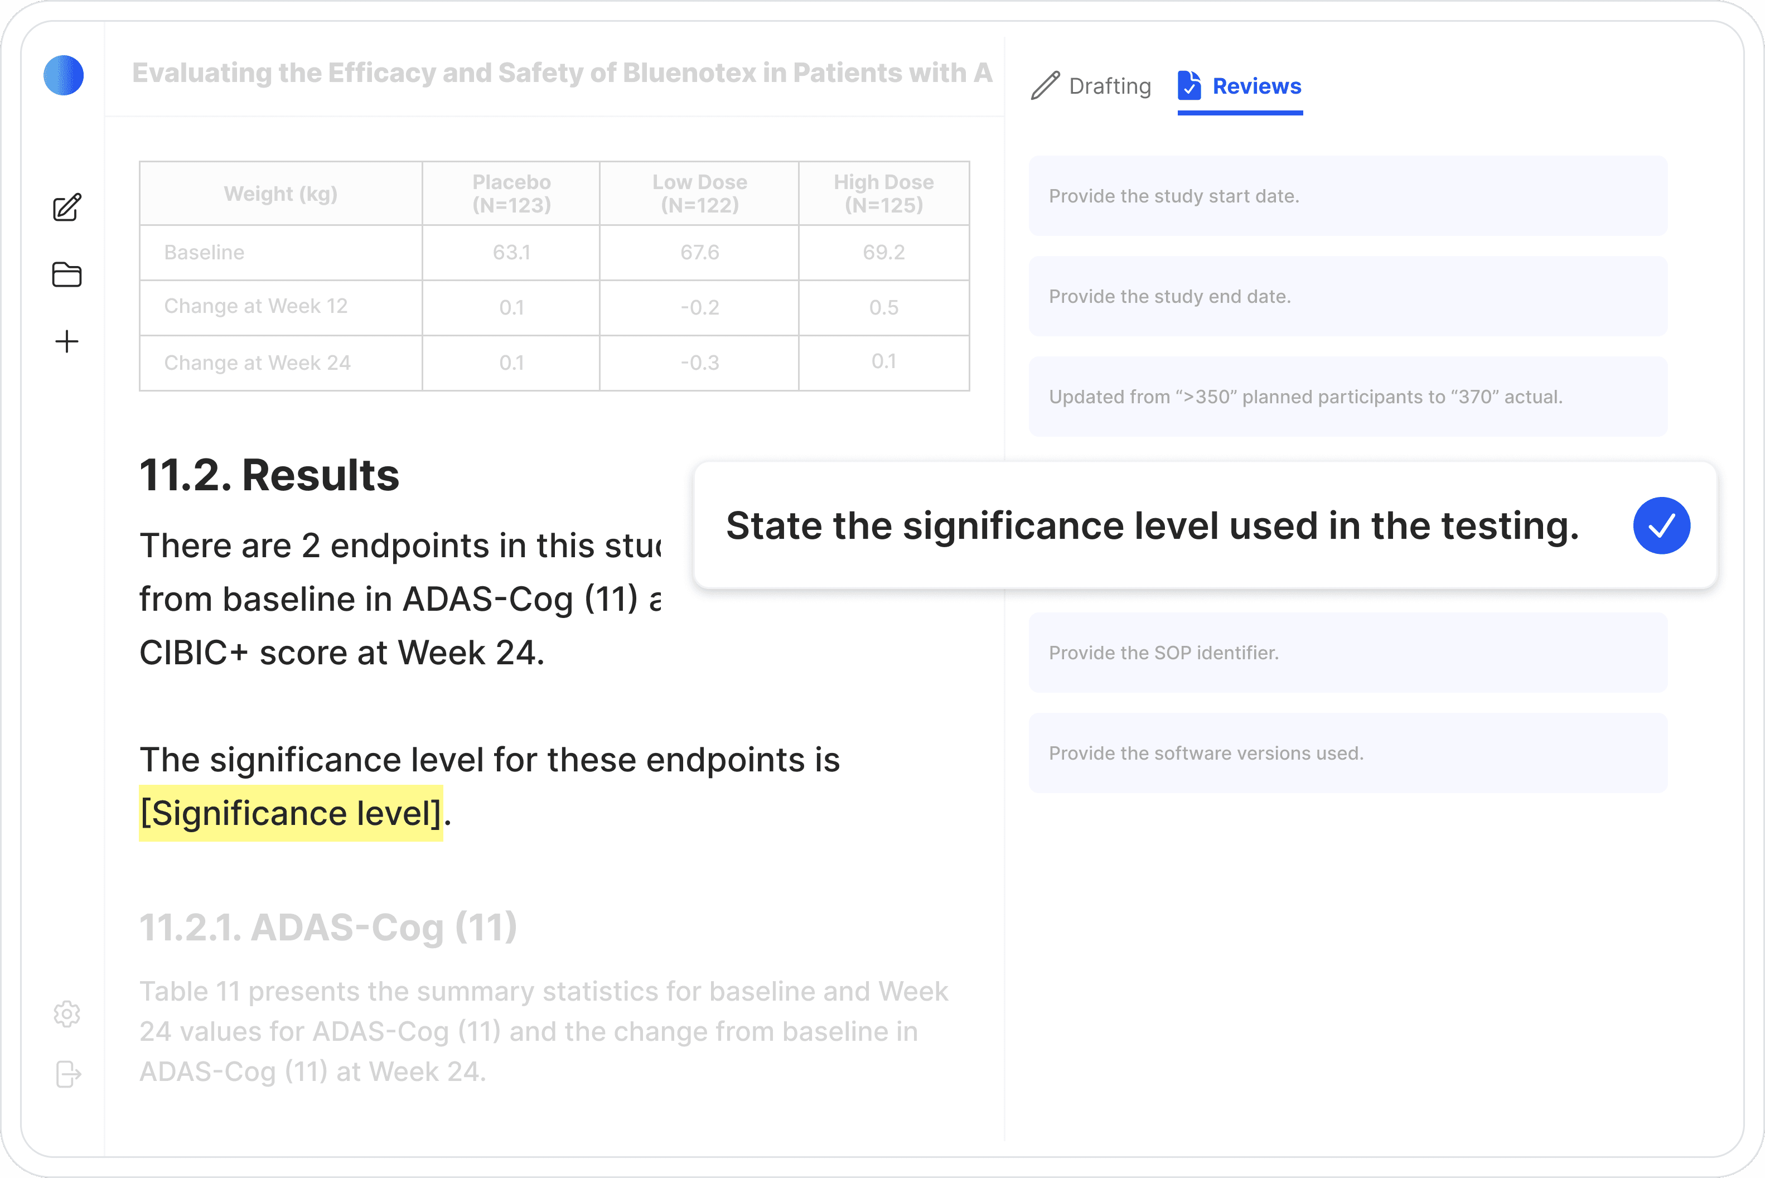Open the edit document icon in sidebar
Screen dimensions: 1765x1178
tap(67, 207)
